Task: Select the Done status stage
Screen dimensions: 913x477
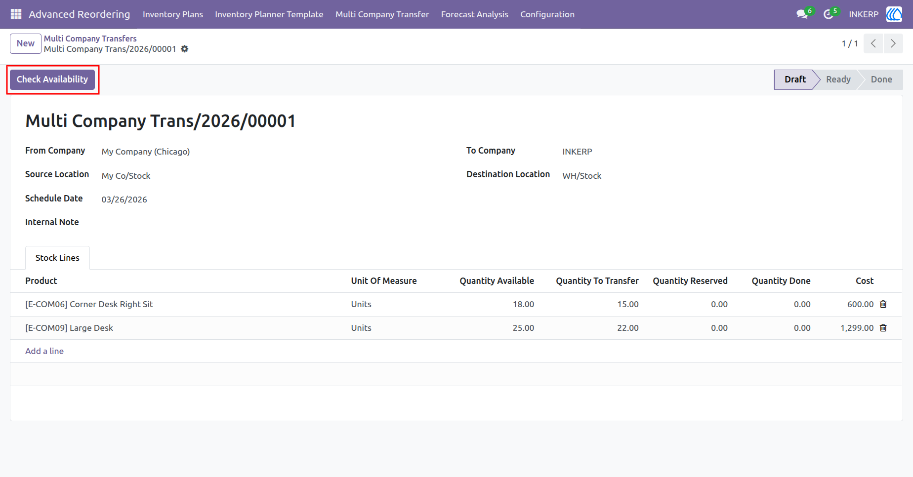Action: click(x=881, y=79)
